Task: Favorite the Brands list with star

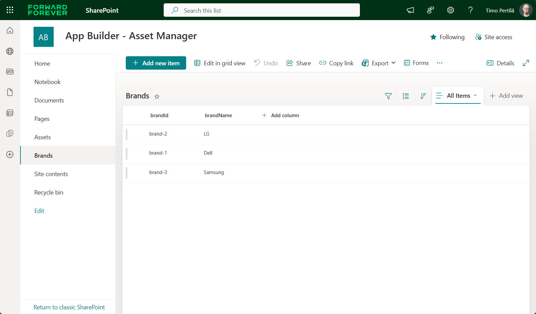Action: coord(157,96)
